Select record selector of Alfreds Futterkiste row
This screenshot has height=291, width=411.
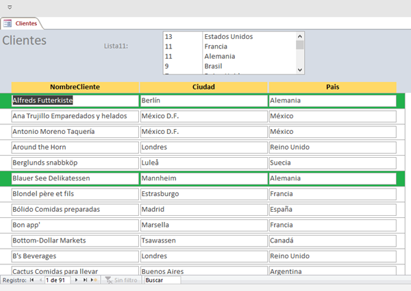[x=5, y=100]
